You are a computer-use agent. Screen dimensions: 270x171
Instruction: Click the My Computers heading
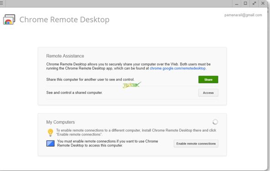(61, 122)
